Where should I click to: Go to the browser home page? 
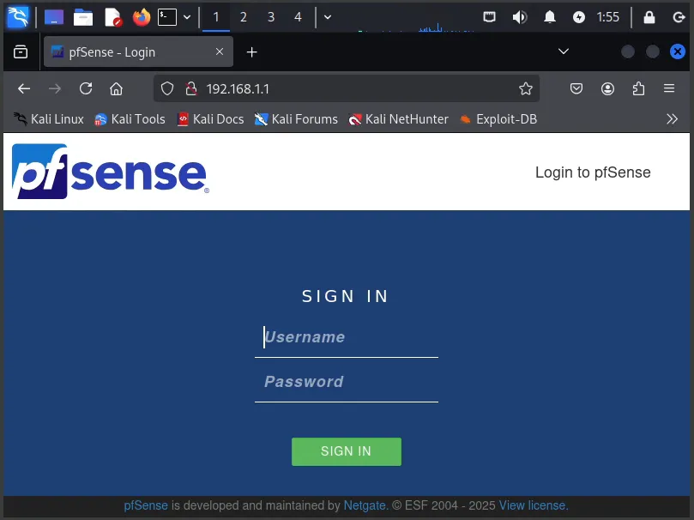[117, 89]
